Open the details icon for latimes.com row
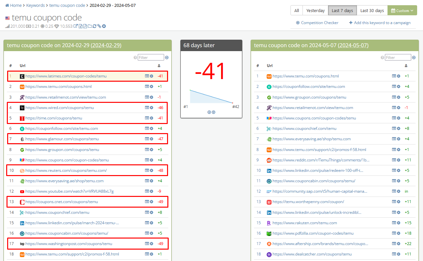 [x=147, y=76]
